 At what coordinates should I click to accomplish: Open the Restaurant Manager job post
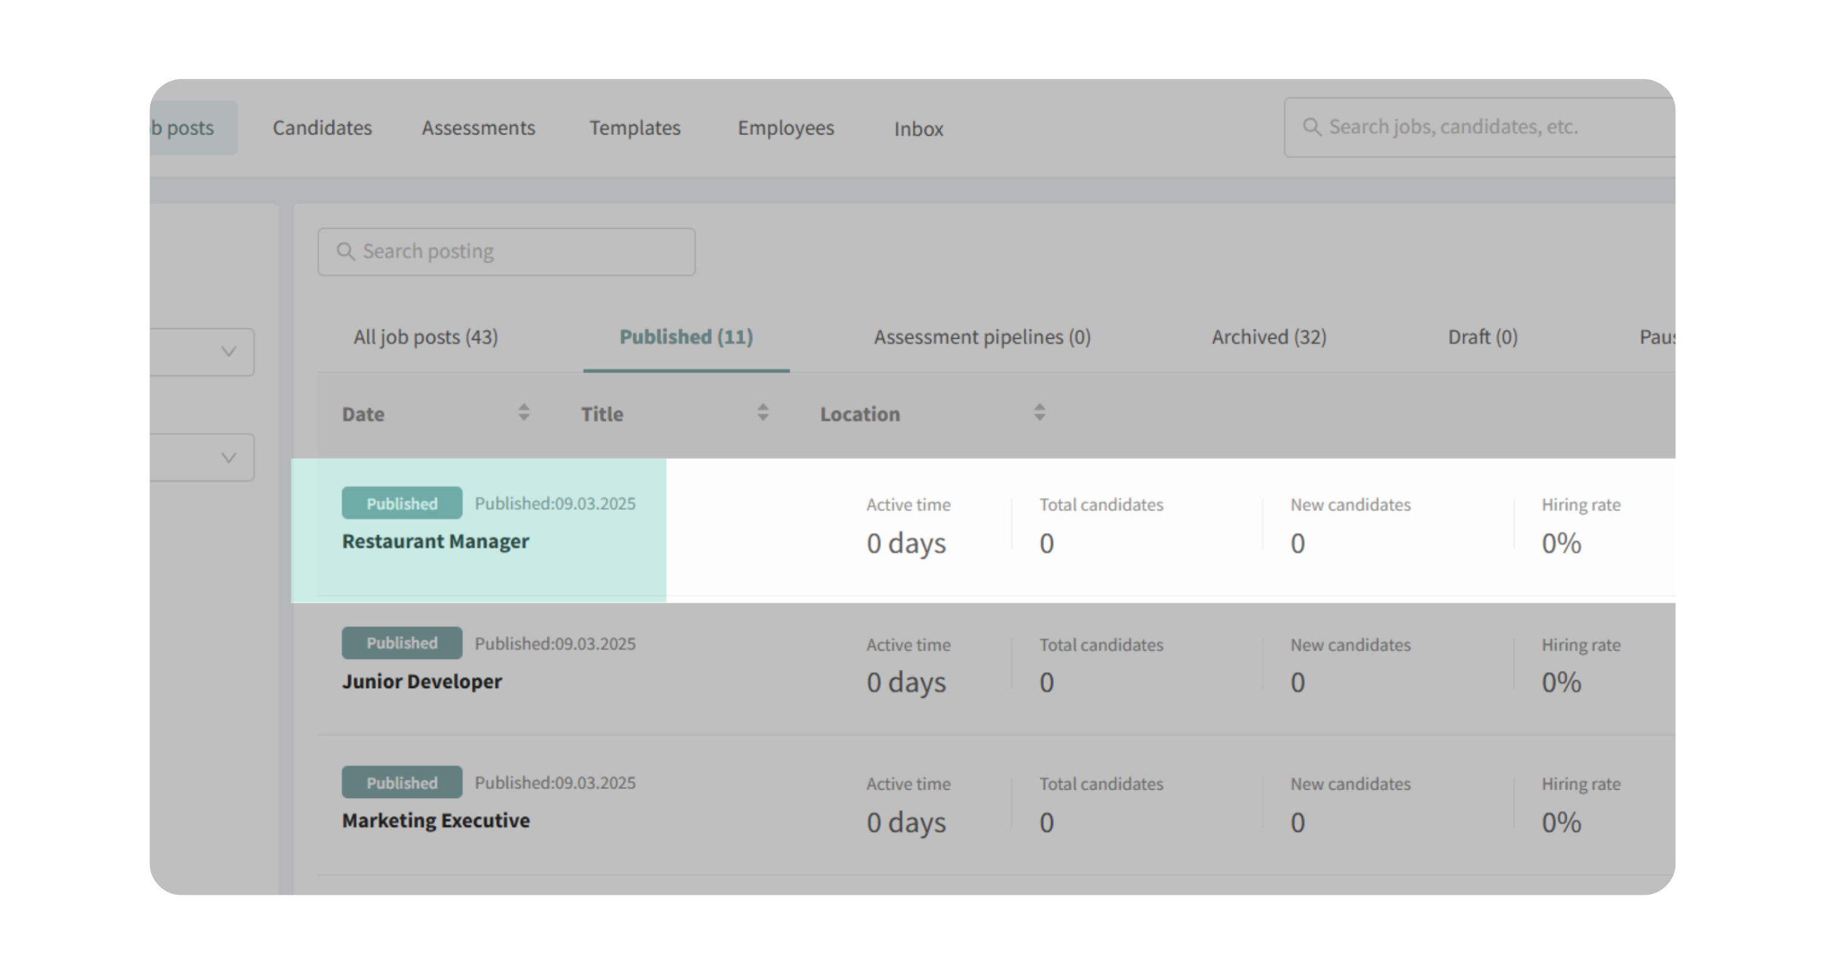(x=435, y=542)
